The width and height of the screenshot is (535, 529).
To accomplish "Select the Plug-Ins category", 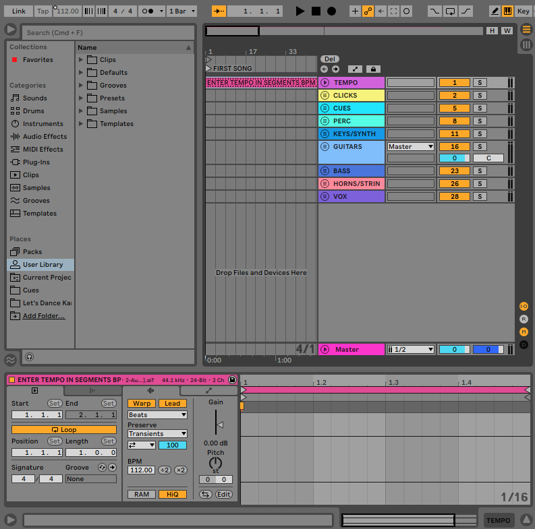I will [36, 162].
